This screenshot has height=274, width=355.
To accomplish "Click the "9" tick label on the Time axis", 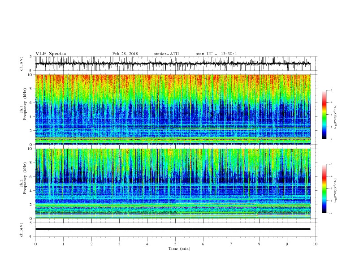I will 287,244.
